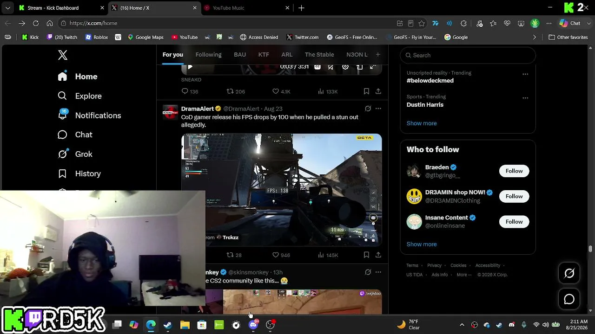Open more options on the skinsmonkey post
The width and height of the screenshot is (595, 334).
click(378, 272)
